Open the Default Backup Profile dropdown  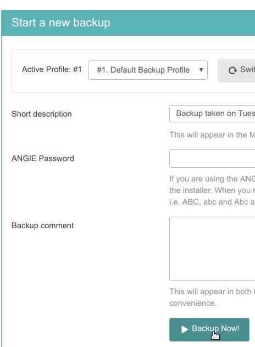[148, 70]
